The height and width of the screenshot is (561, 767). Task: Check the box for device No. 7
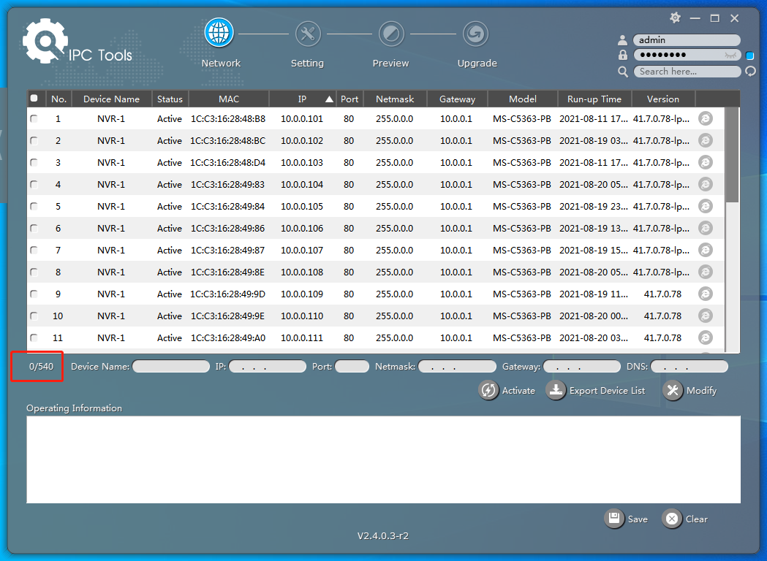34,251
